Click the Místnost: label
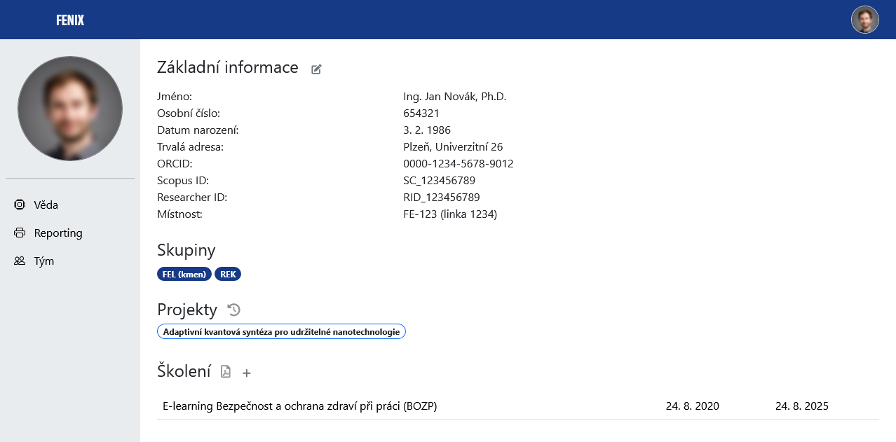Image resolution: width=896 pixels, height=442 pixels. point(179,214)
